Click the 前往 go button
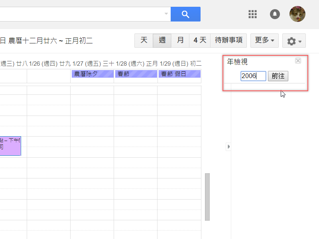Viewport: 319px width, 239px height. coord(278,76)
